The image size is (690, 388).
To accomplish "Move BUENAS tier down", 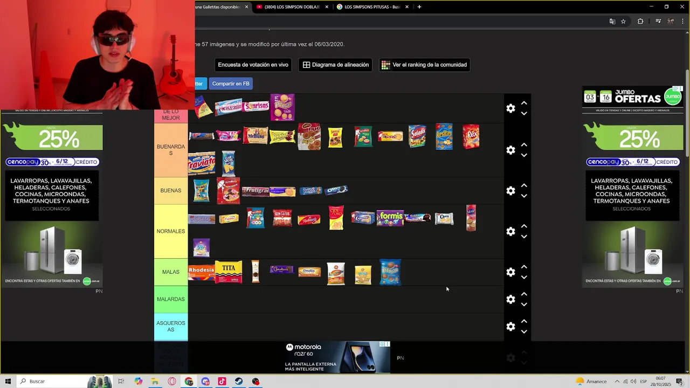I will tap(524, 196).
